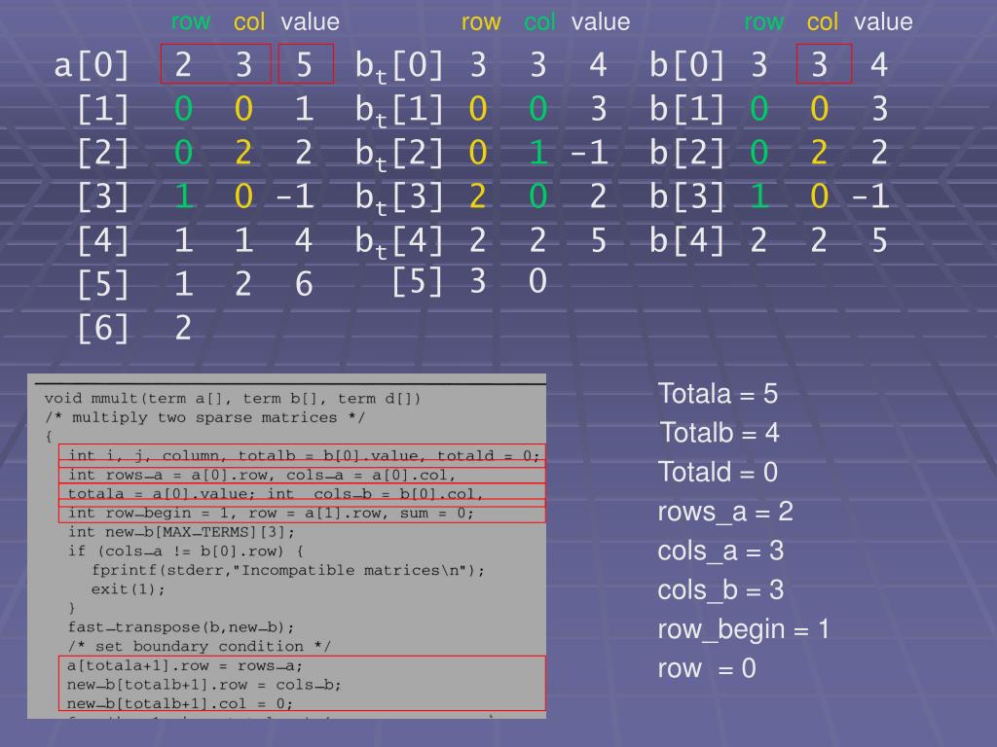The image size is (997, 747).
Task: Select the 'Totald = 0' text
Action: tap(718, 473)
